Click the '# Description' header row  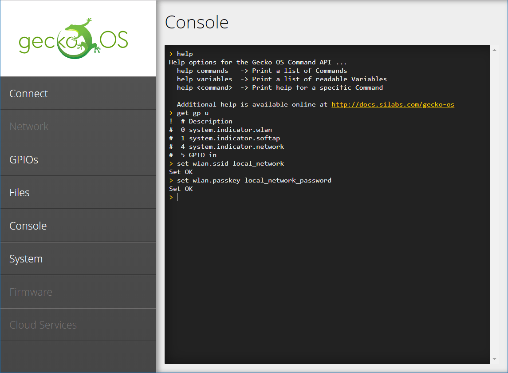pos(201,121)
